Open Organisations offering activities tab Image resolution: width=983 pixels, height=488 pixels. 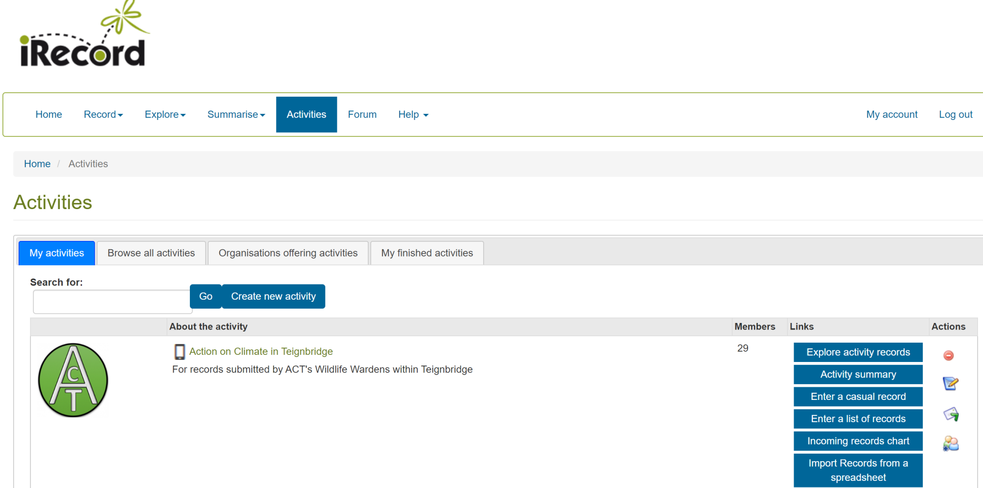point(288,253)
